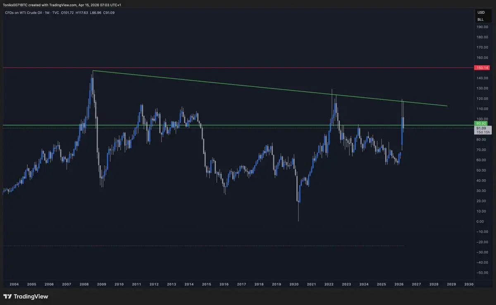
Task: Click the -30.00 price axis label
Action: coord(482,252)
